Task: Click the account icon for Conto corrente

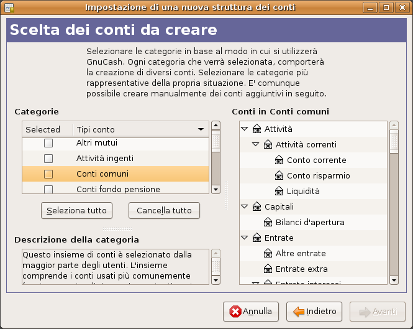Action: (x=279, y=160)
